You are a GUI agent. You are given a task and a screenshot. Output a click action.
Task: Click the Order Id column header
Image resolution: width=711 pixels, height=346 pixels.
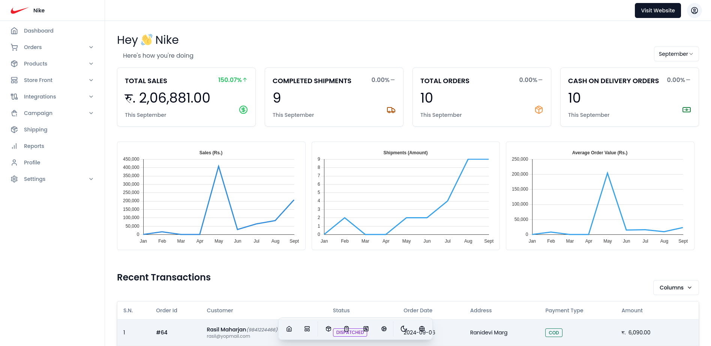pyautogui.click(x=166, y=310)
